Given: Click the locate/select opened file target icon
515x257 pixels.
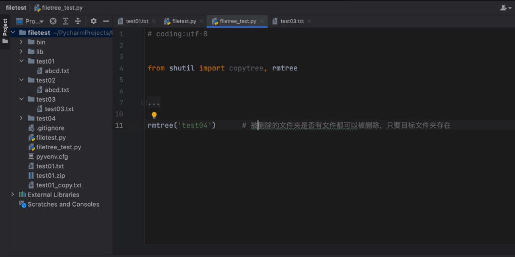Looking at the screenshot, I should point(53,21).
